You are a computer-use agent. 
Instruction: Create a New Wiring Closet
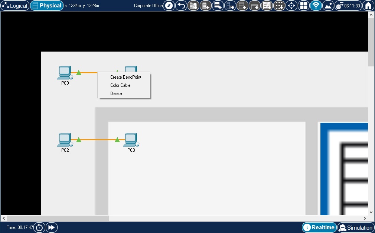coord(218,6)
